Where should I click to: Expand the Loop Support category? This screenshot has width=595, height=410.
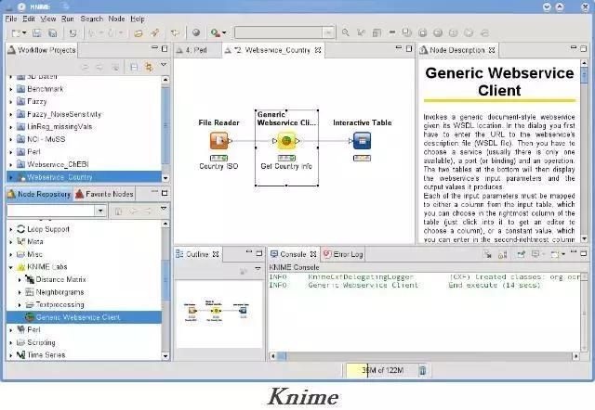pos(10,229)
